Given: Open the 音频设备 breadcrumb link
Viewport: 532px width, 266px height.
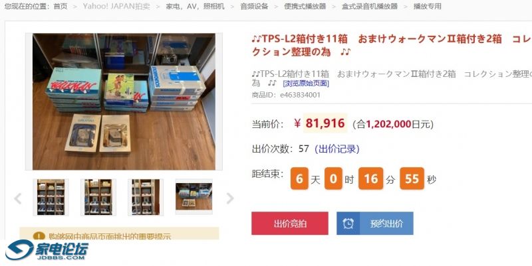Looking at the screenshot, I should coord(254,6).
